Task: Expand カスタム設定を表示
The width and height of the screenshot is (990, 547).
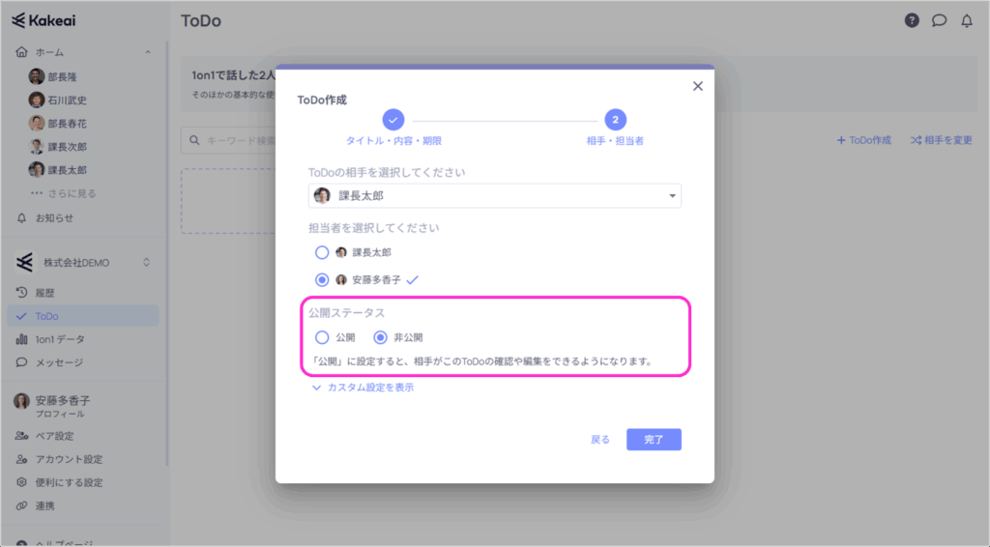Action: click(364, 388)
